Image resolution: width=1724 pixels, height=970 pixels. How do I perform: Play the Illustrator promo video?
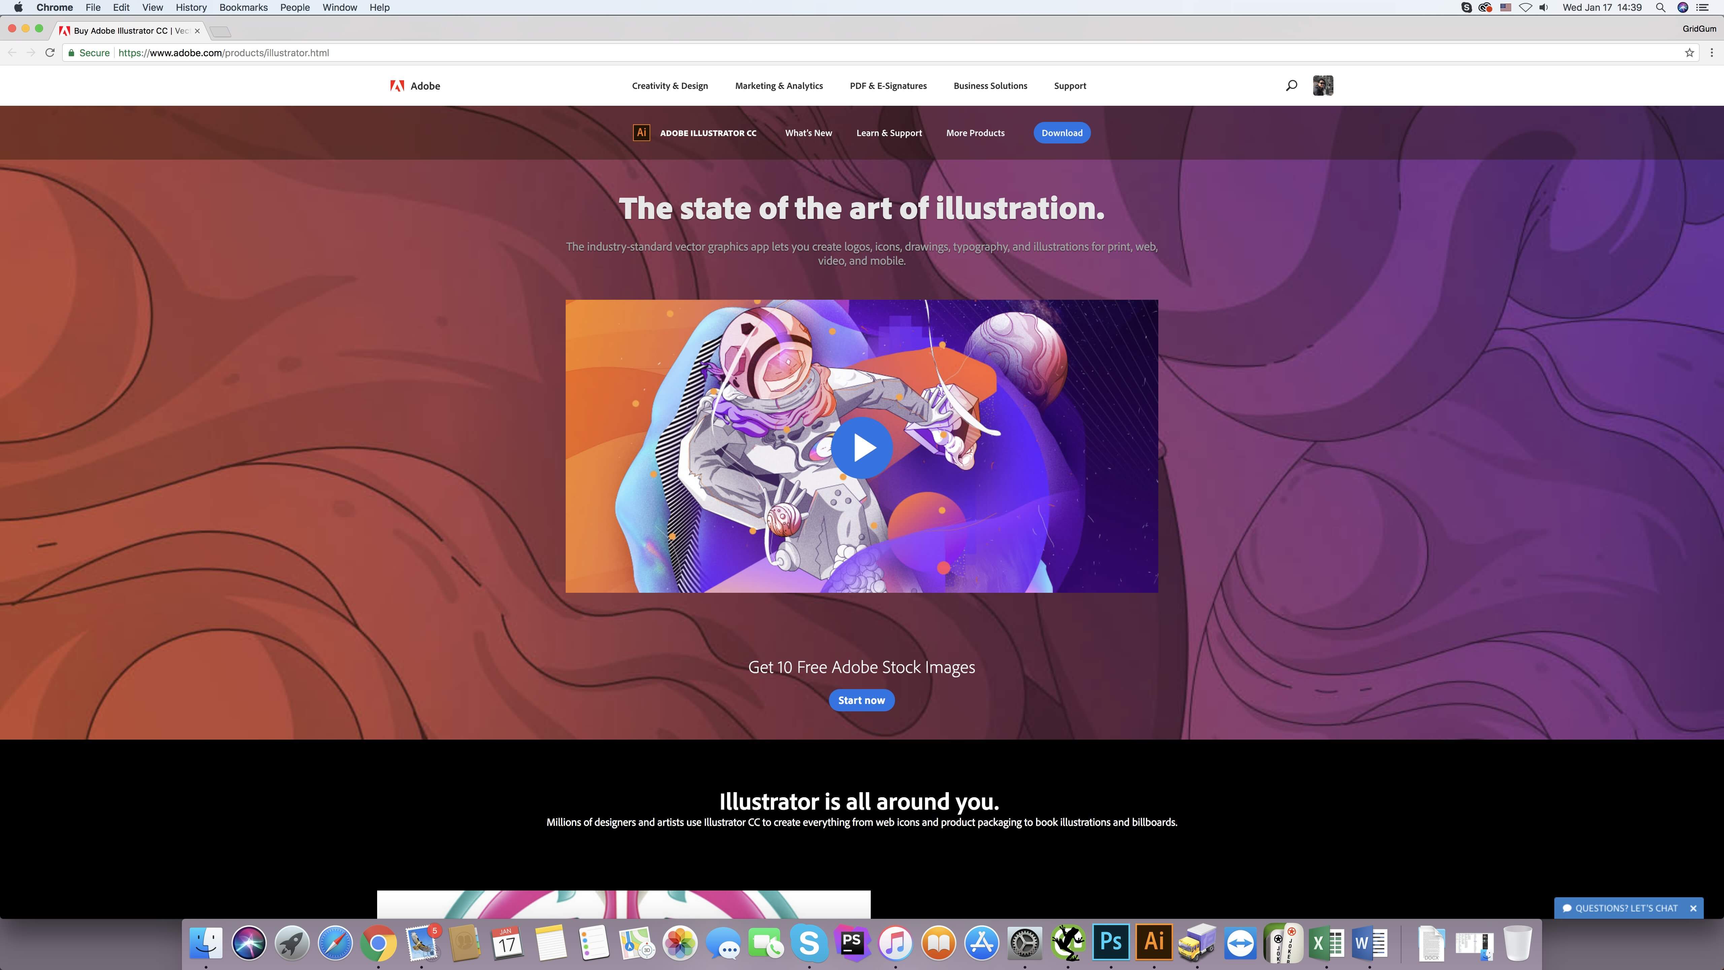862,447
